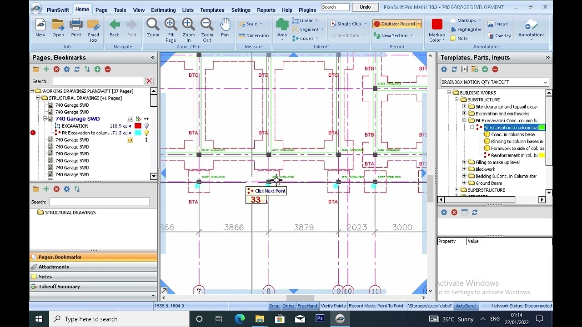Expand the Blockwork folder
582x327 pixels.
[x=464, y=169]
